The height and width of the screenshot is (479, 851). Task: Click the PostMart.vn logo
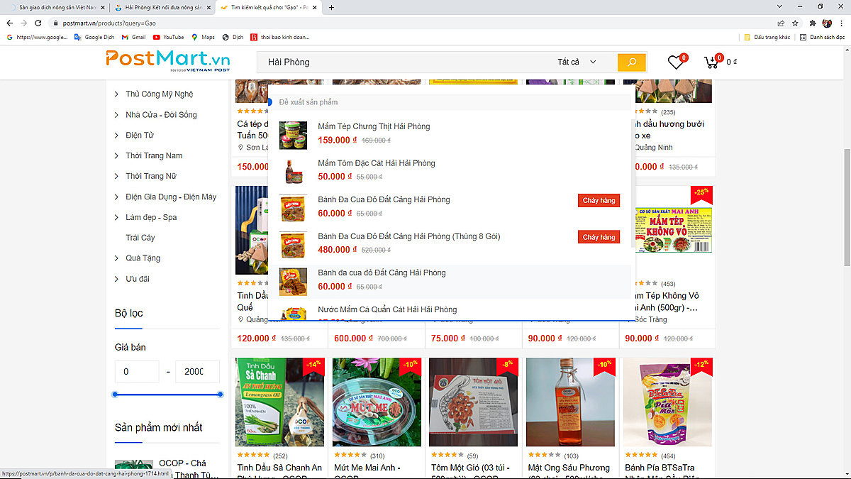click(168, 62)
